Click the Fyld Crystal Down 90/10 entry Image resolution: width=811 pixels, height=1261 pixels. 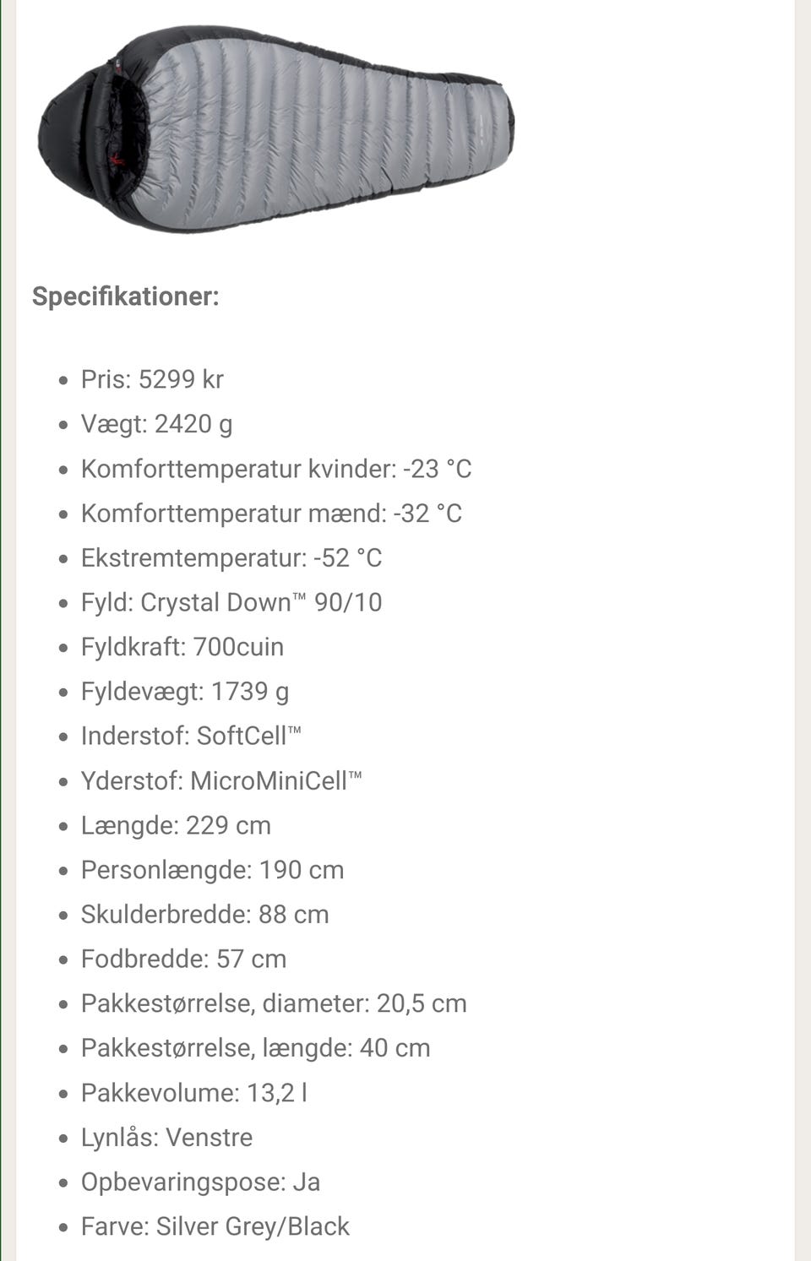(231, 602)
